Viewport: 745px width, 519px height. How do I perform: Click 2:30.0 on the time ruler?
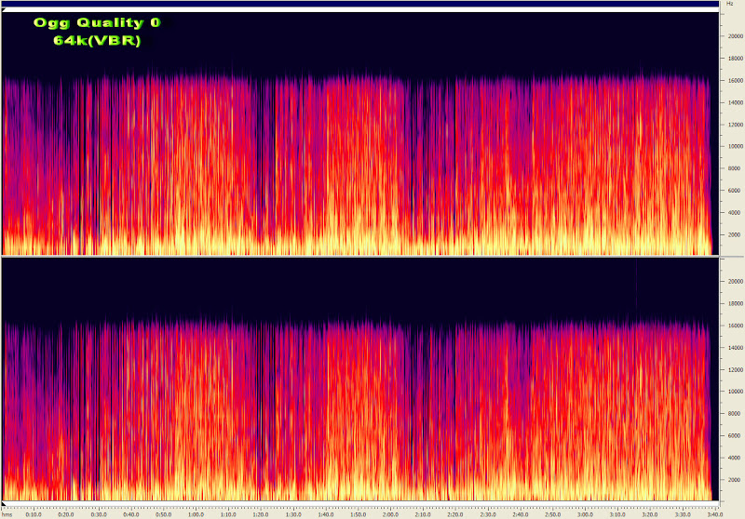[x=487, y=513]
